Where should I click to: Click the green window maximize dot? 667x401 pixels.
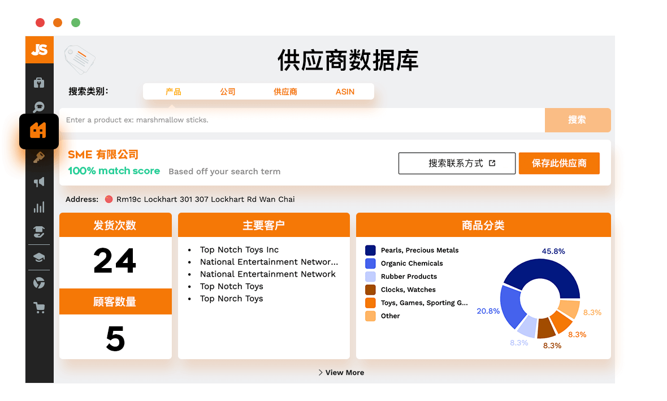pyautogui.click(x=76, y=23)
